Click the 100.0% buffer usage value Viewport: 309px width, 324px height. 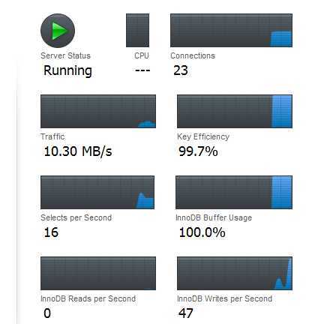pyautogui.click(x=202, y=232)
